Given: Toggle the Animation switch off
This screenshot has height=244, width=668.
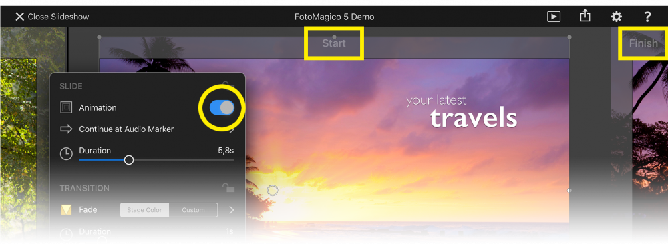Looking at the screenshot, I should (x=222, y=107).
